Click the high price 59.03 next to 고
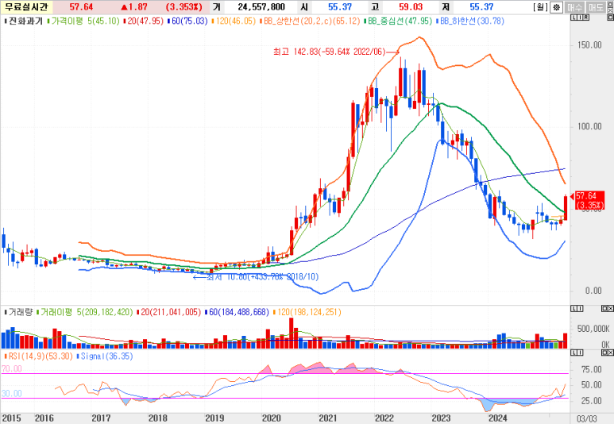 pyautogui.click(x=411, y=7)
